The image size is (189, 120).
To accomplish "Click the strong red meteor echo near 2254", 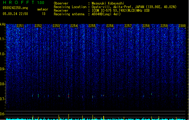I will coord(69,96).
